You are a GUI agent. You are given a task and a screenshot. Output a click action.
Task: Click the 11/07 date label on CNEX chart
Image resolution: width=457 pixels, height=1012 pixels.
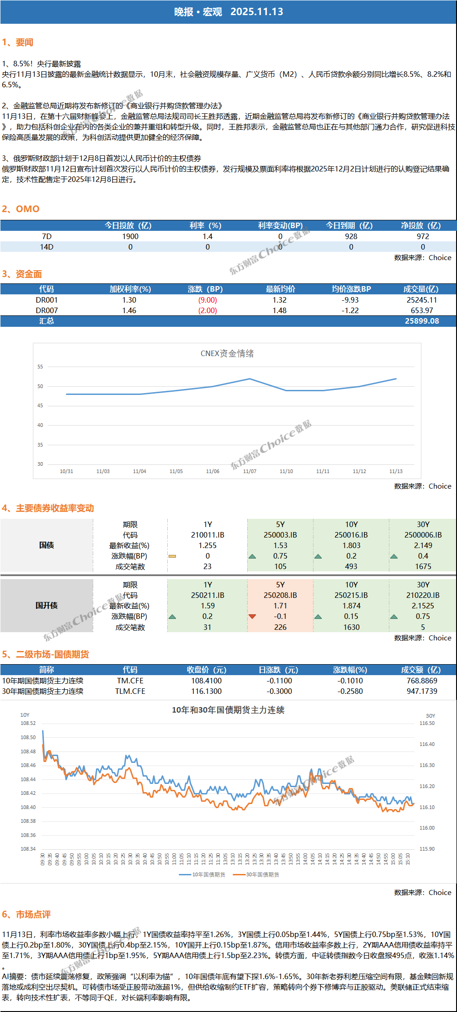coord(250,471)
